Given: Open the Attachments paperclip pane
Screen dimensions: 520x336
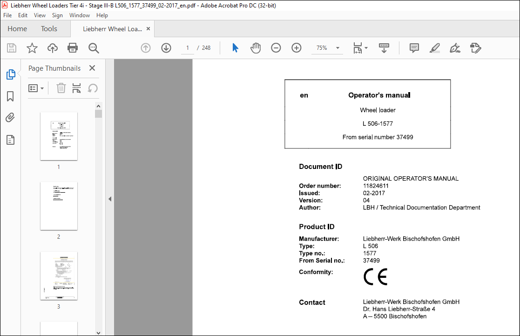Looking at the screenshot, I should click(10, 118).
